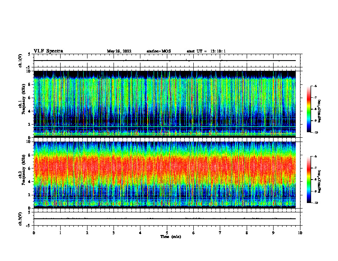The image size is (338, 261).
Task: Click the 'VLF Spectra' title text
Action: coord(48,51)
